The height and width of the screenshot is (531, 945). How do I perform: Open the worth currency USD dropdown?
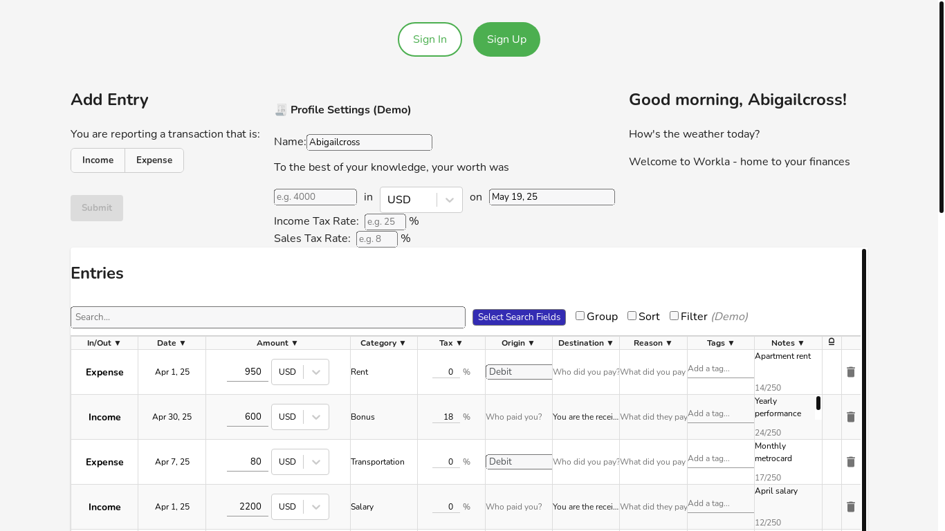421,200
